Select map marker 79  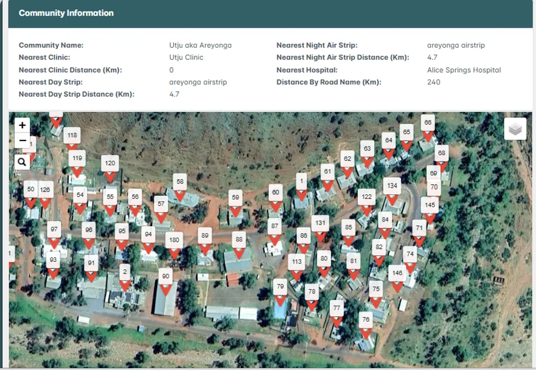pyautogui.click(x=280, y=292)
